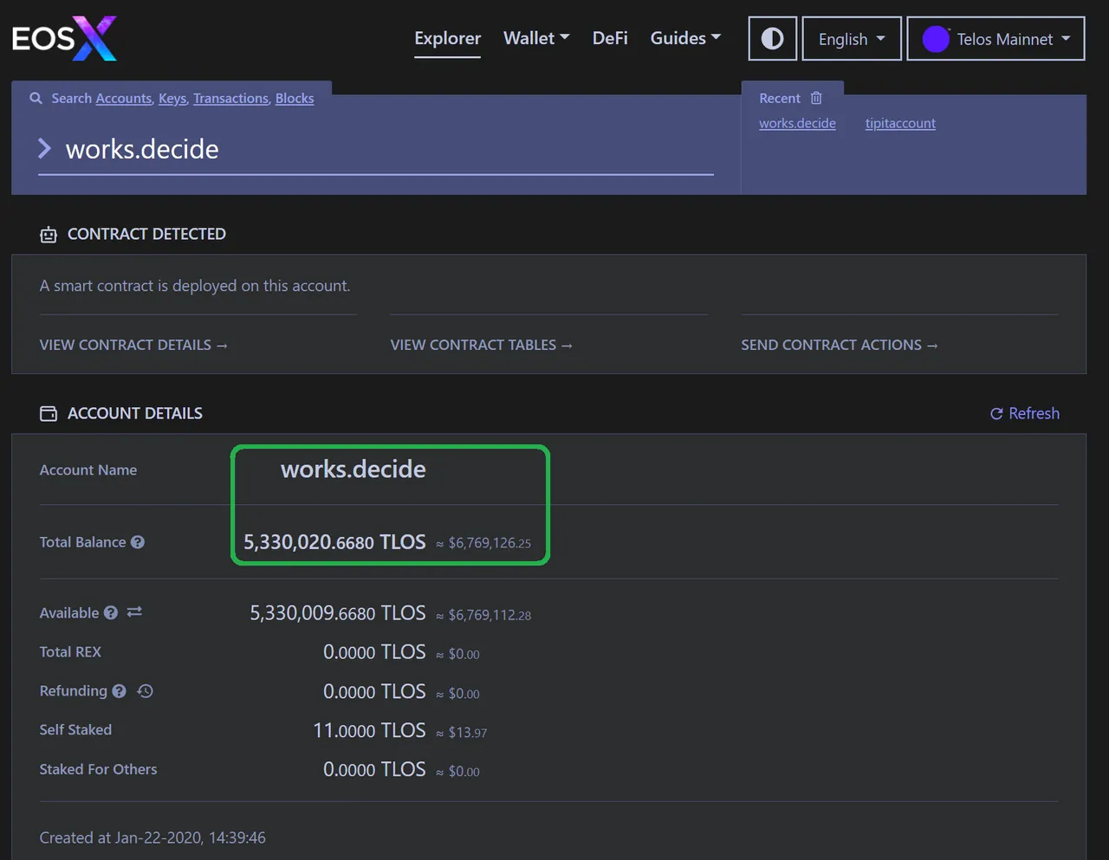Click the purple Telos network icon
The image size is (1109, 860).
[x=936, y=39]
